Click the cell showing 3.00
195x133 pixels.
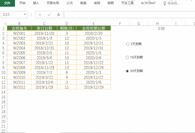click(x=157, y=28)
